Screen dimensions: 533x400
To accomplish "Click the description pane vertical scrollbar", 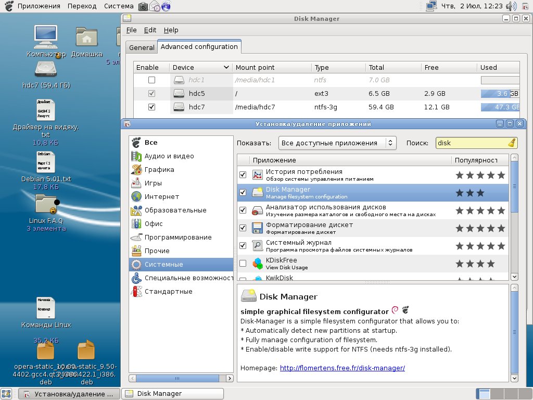I will point(514,333).
